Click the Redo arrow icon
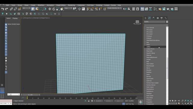193x109 pixels. click(x=7, y=9)
